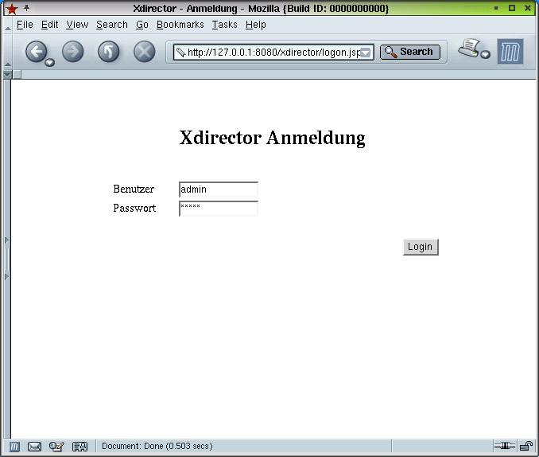Open Navigator from status bar icon

click(14, 447)
